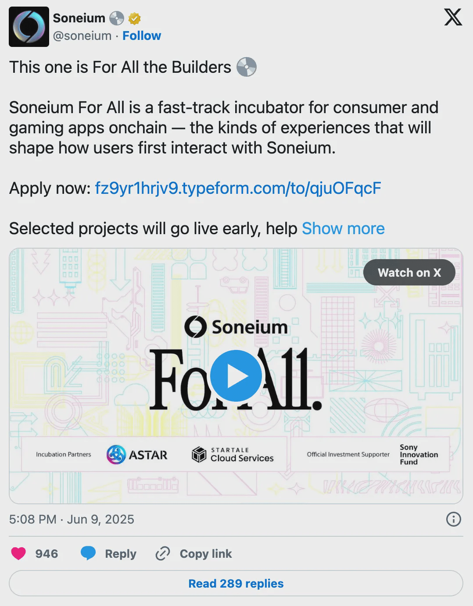This screenshot has height=606, width=473.
Task: Click the X logo icon
Action: point(453,18)
